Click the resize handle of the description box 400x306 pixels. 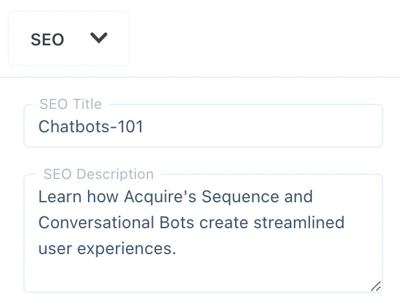(x=376, y=287)
